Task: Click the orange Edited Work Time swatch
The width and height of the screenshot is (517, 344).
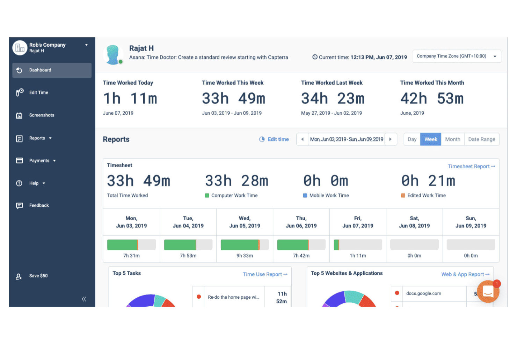Action: click(403, 196)
